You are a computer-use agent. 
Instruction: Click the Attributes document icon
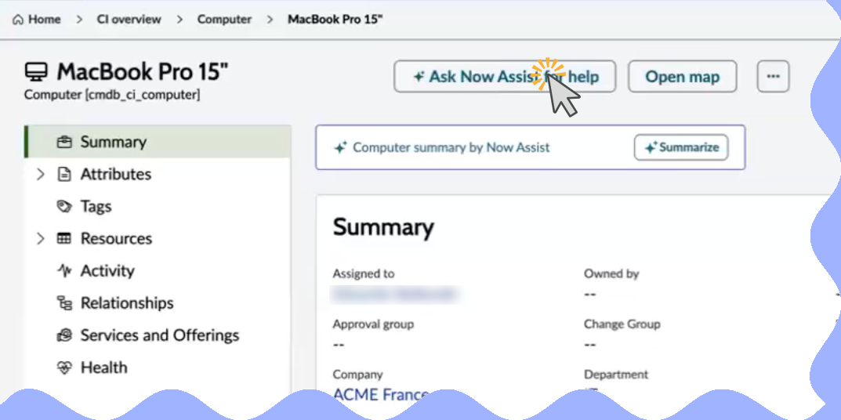(64, 174)
